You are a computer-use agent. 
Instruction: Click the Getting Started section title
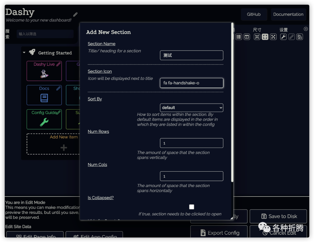tap(55, 53)
